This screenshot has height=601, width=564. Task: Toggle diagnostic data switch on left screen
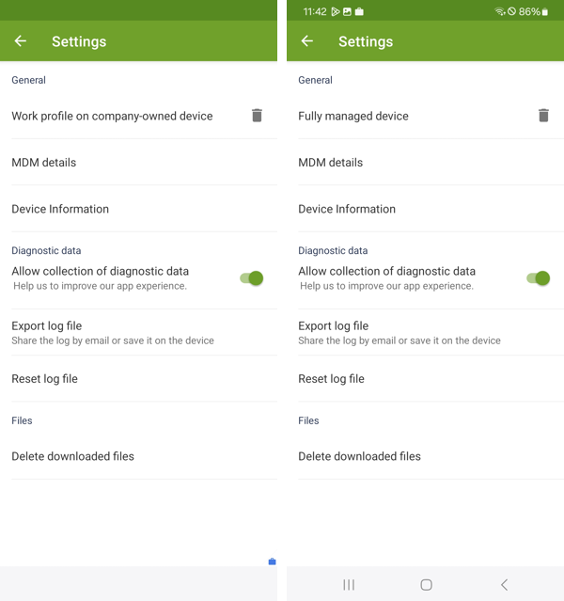point(252,278)
